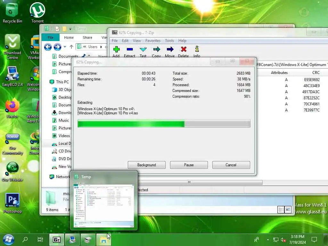Click the Copy icon in 7-Zip toolbar
The height and width of the screenshot is (246, 328).
pyautogui.click(x=156, y=49)
